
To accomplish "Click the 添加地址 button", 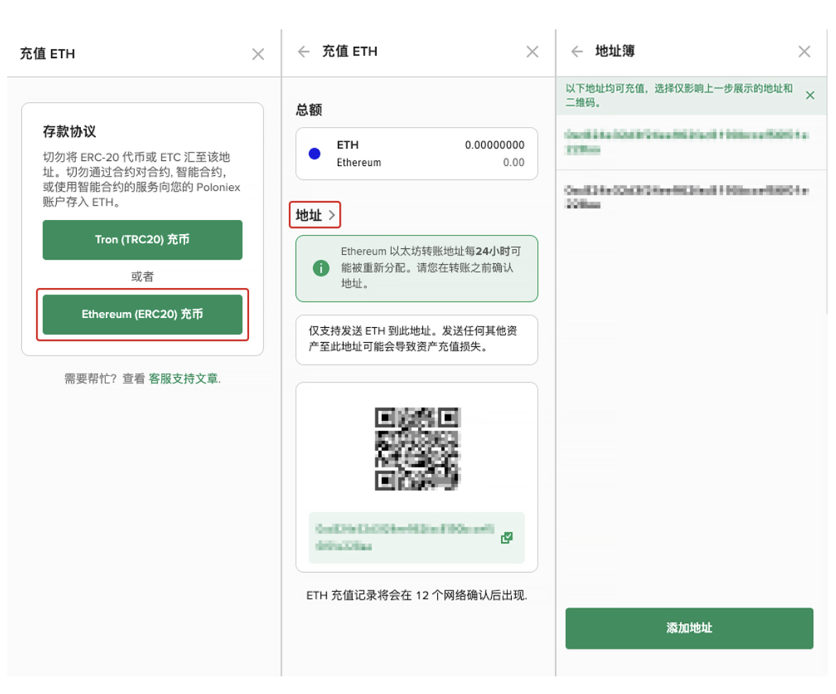I will (689, 628).
